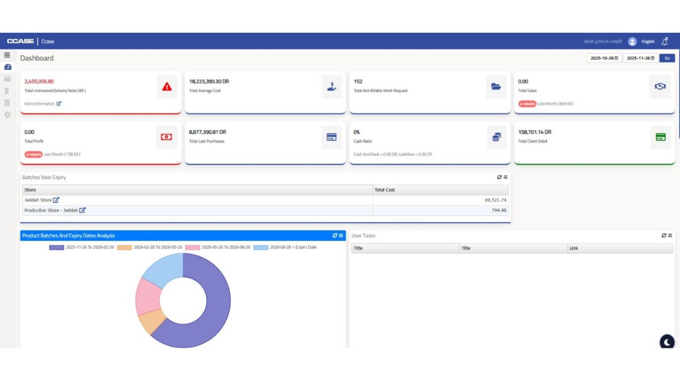Toggle dark mode moon button
The width and height of the screenshot is (680, 381).
(x=667, y=342)
